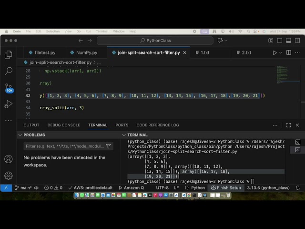Open Amazon Q in the status bar
Image resolution: width=305 pixels, height=229 pixels.
click(132, 187)
